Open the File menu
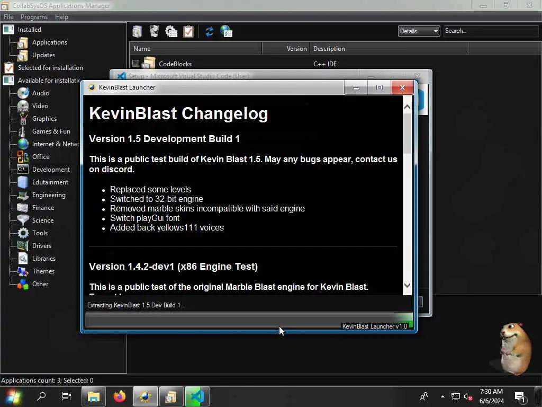Viewport: 542px width, 407px height. 8,17
